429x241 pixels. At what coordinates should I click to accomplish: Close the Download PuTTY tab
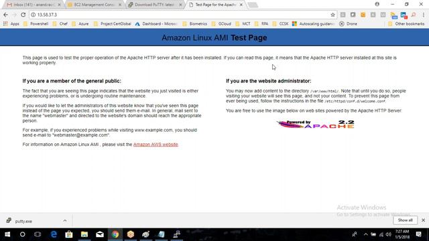[180, 5]
